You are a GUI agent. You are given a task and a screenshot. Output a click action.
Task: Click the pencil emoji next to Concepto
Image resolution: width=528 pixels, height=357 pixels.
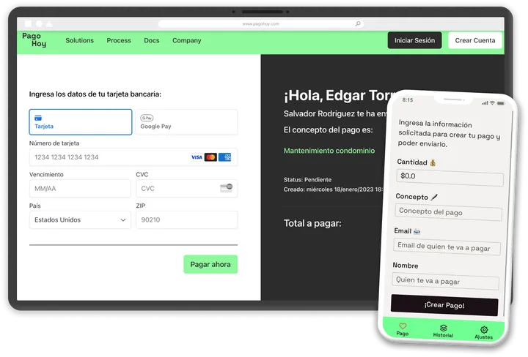[x=434, y=197]
